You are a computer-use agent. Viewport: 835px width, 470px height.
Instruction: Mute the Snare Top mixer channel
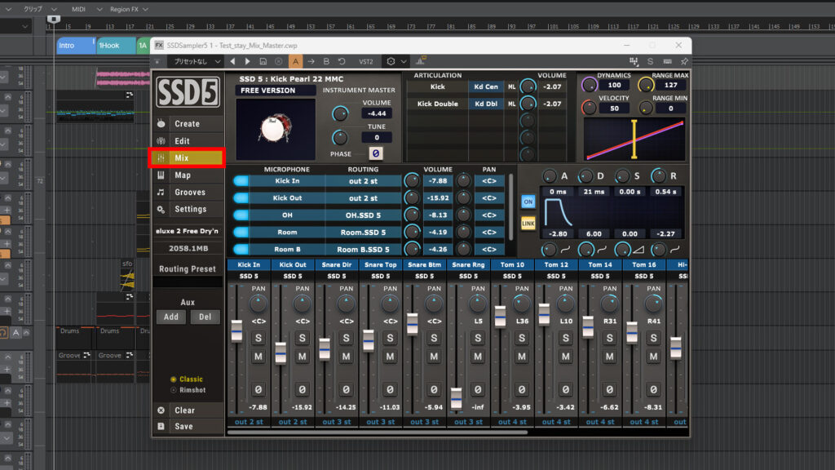click(x=390, y=357)
